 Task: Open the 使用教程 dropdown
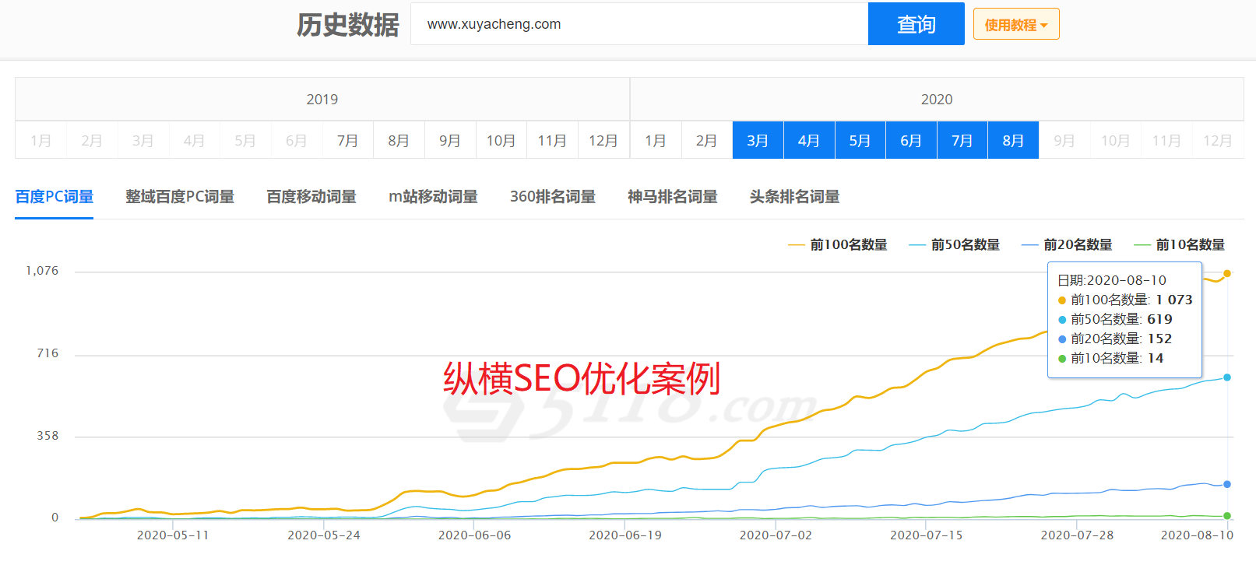pos(1015,25)
